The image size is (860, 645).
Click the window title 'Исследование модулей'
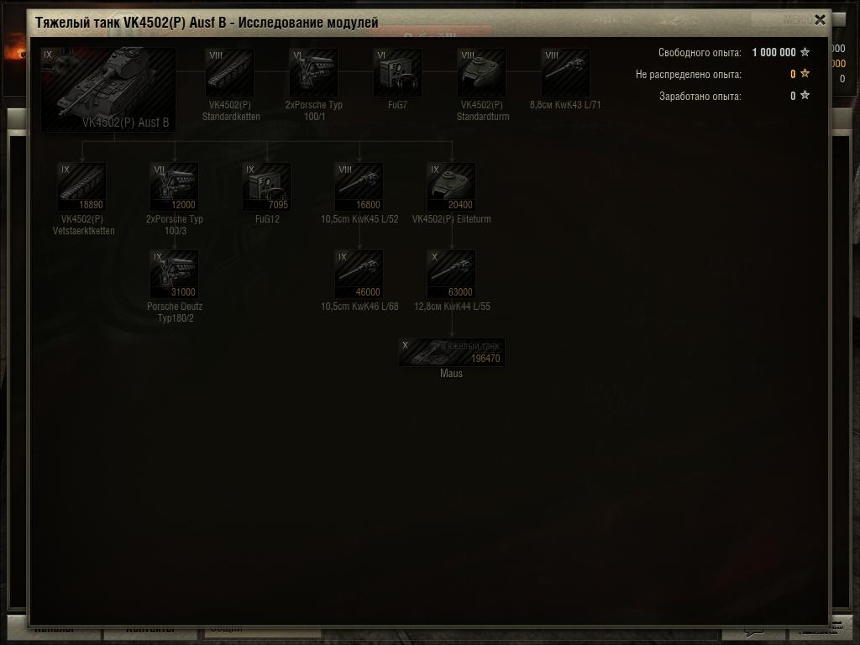tap(308, 23)
